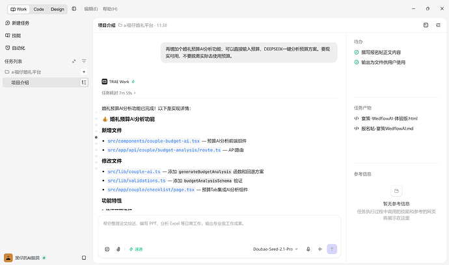The image size is (449, 265).
Task: Open the Doubao-Seed-2.1-Pro model dropdown
Action: [275, 249]
